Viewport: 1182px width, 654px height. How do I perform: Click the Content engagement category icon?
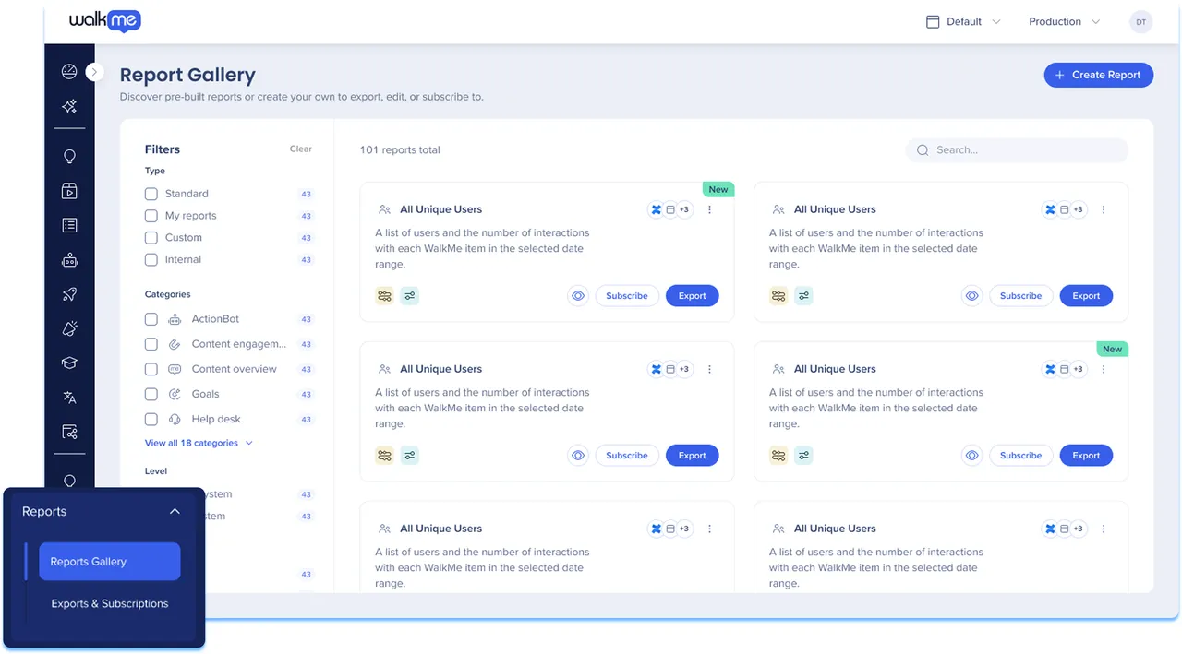point(175,344)
